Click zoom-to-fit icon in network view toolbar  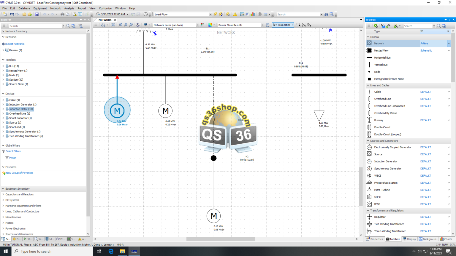[113, 25]
